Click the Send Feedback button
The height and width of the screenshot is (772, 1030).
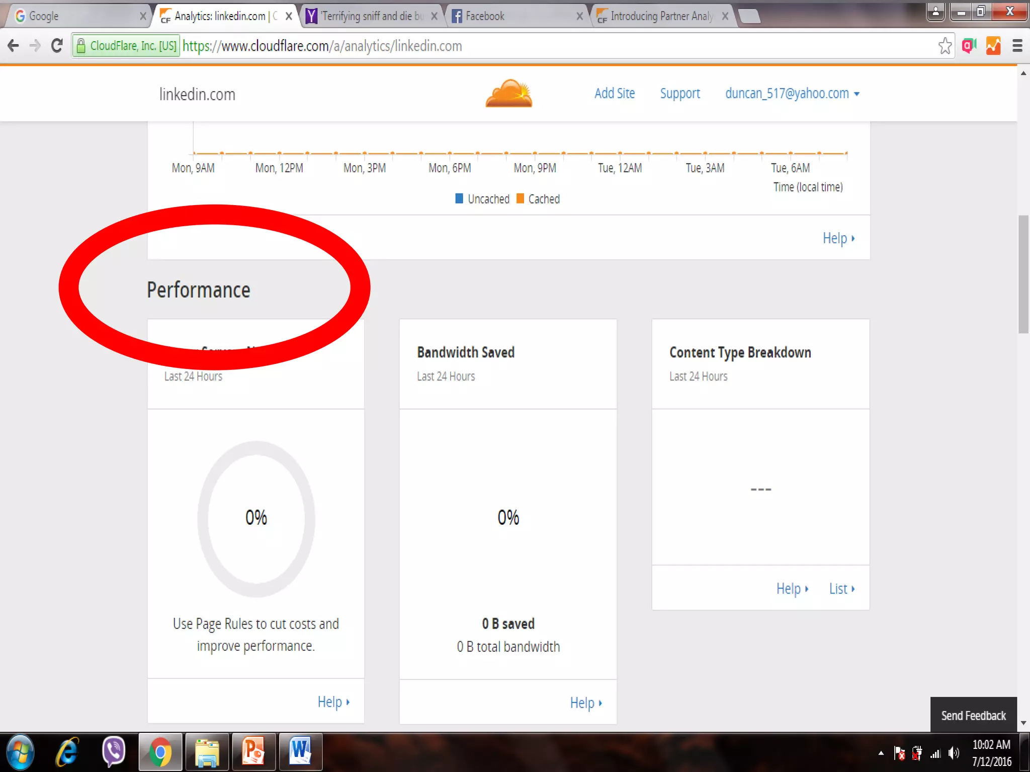(x=973, y=715)
